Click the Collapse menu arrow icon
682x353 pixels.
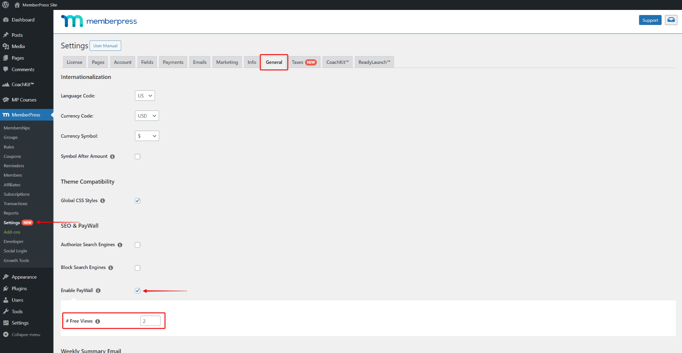[6, 334]
